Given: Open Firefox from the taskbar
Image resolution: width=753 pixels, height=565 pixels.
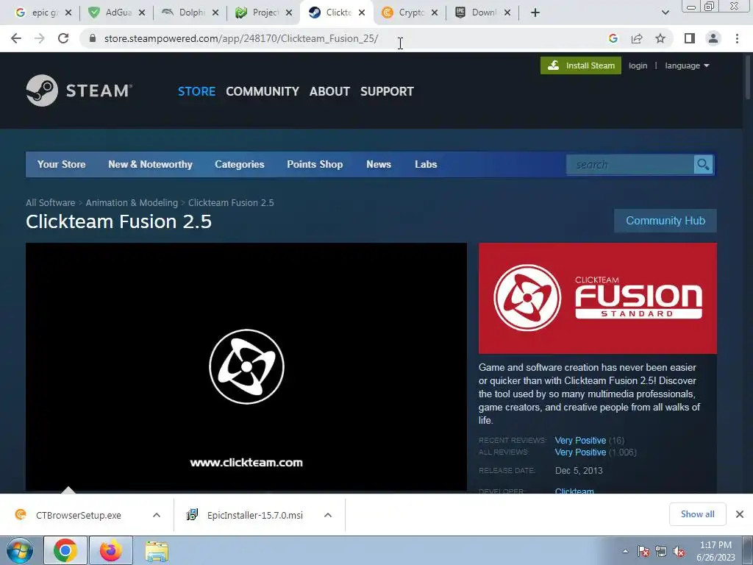Looking at the screenshot, I should click(111, 550).
